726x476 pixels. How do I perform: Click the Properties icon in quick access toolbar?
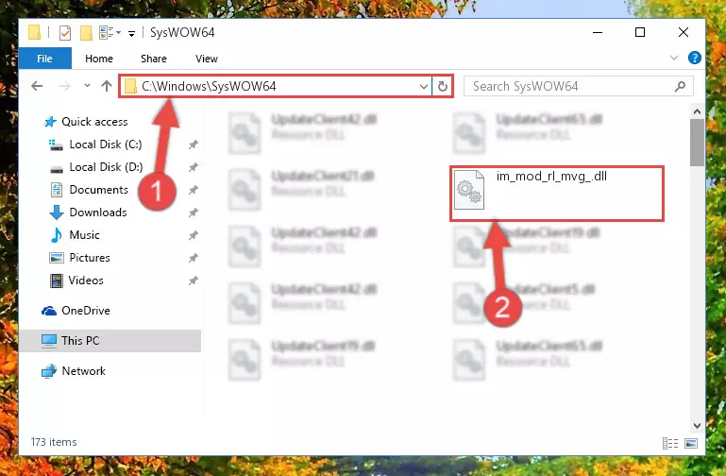[x=65, y=33]
